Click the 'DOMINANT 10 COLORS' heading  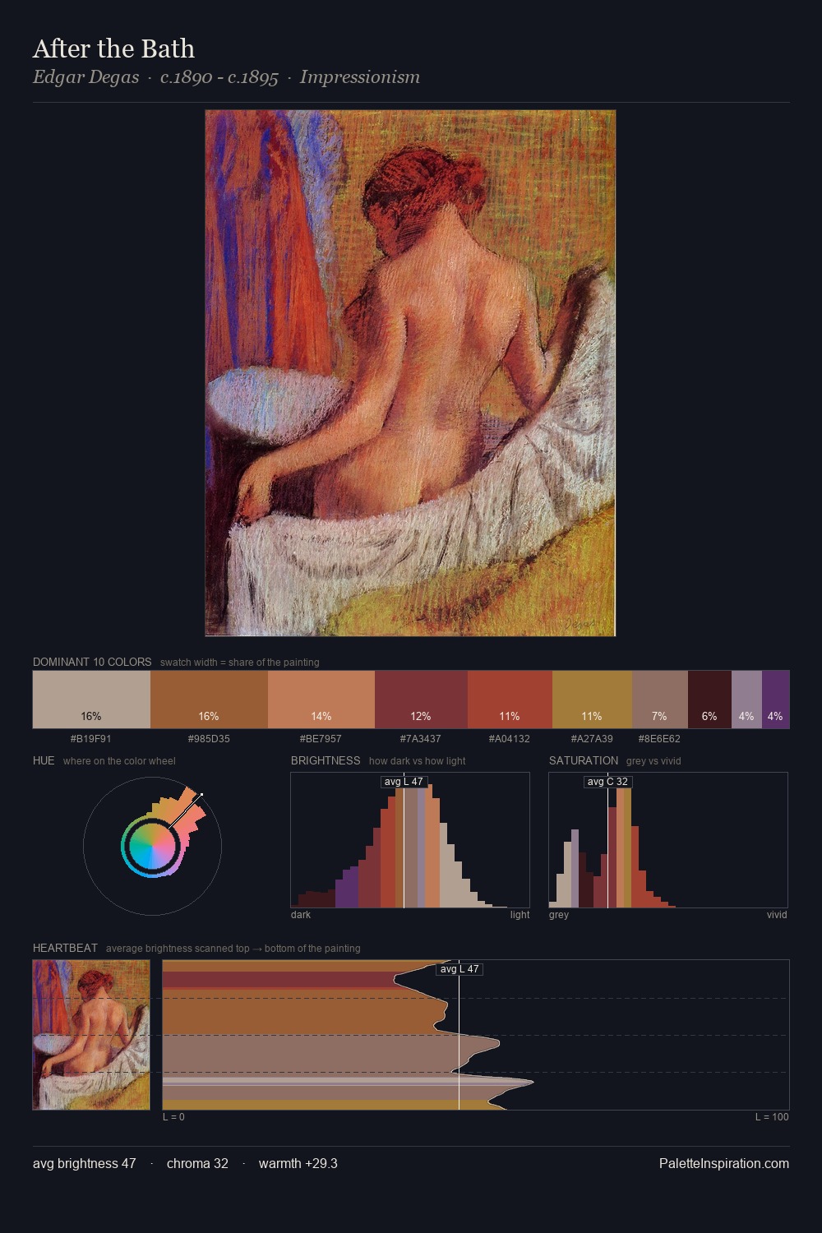92,662
